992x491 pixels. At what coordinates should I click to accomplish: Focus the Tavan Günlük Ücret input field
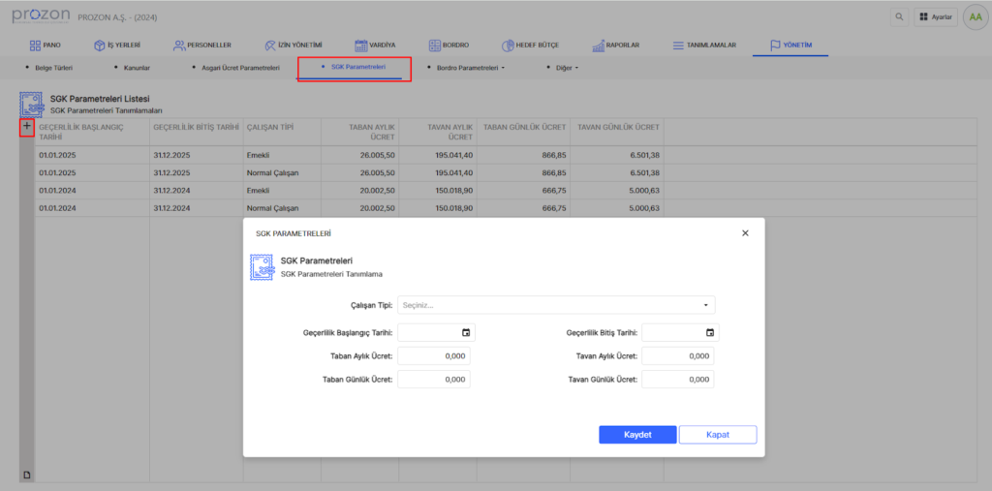pos(677,380)
